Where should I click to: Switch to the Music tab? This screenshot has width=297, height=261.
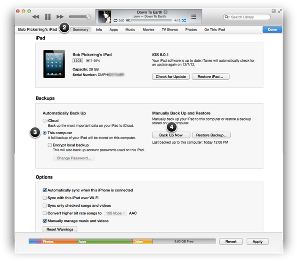pyautogui.click(x=130, y=30)
